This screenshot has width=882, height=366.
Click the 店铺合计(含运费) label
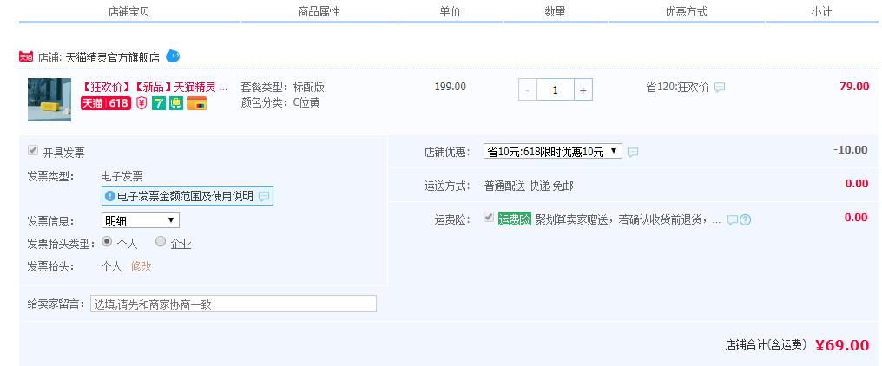tap(767, 345)
